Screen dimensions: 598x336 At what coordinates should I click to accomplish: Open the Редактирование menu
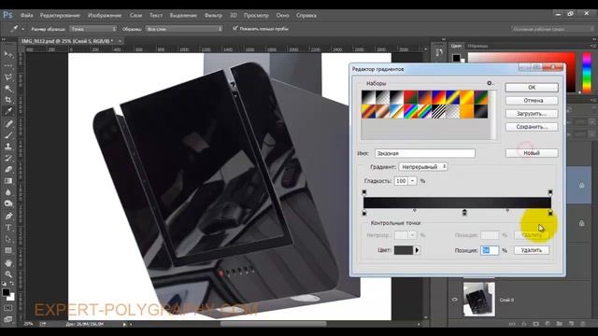(60, 15)
